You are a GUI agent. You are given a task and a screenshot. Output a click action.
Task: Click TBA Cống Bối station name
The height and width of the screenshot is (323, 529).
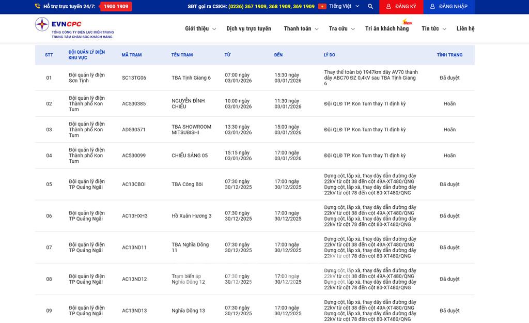(x=187, y=184)
